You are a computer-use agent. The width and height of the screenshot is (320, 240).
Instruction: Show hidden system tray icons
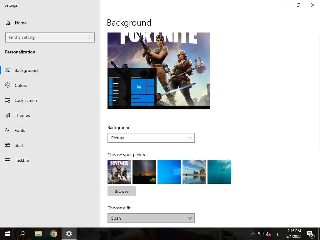point(253,234)
